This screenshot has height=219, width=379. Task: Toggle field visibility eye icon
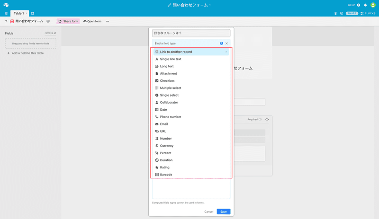267,119
